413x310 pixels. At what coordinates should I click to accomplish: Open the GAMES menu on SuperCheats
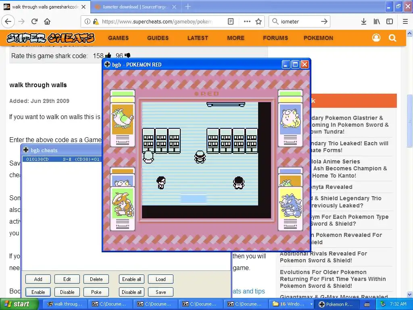[x=118, y=38]
